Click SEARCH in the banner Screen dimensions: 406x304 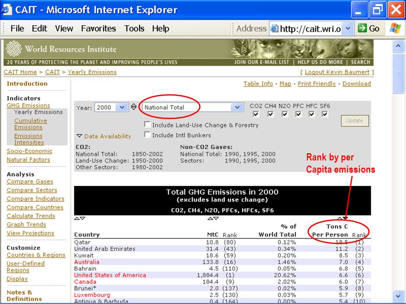pos(360,62)
